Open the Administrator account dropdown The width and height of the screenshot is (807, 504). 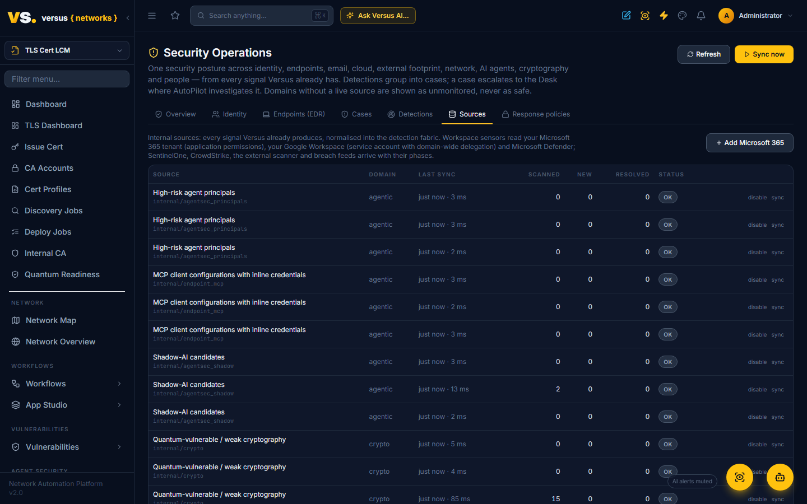click(x=755, y=16)
